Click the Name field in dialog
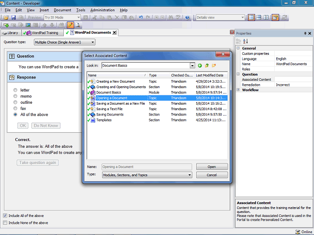 (x=147, y=166)
